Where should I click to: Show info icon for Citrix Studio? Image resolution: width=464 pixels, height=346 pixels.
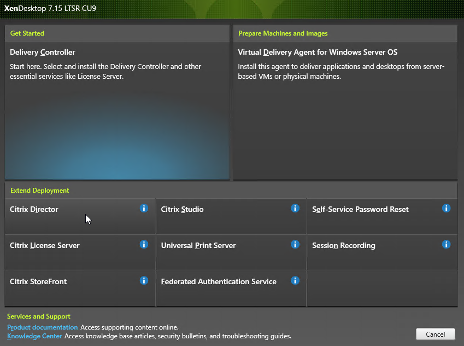tap(295, 209)
